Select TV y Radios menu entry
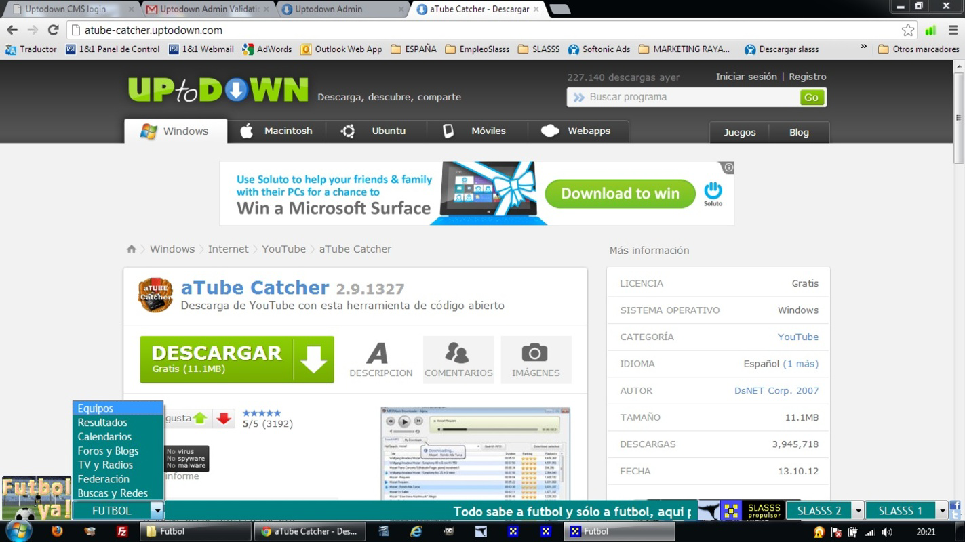The height and width of the screenshot is (542, 965). (x=118, y=465)
